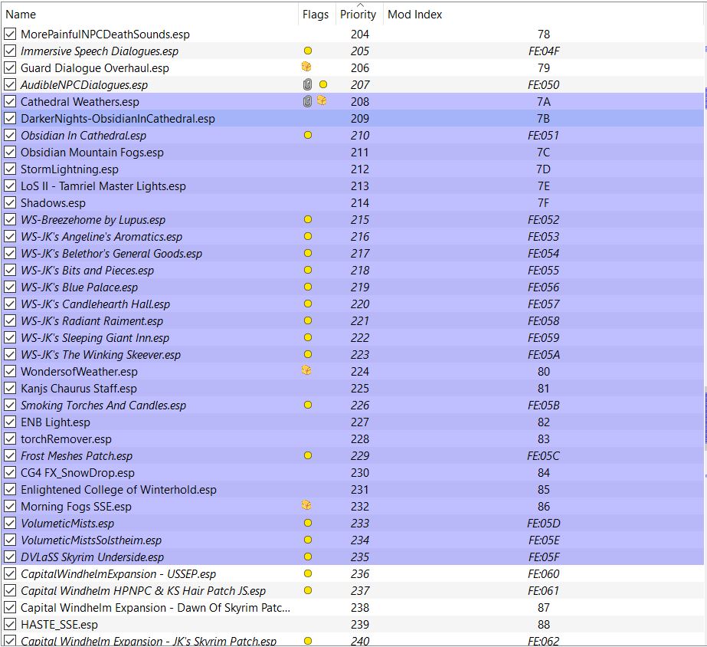Viewport: 707px width, 647px height.
Task: Click priority value 209
Action: click(x=360, y=118)
